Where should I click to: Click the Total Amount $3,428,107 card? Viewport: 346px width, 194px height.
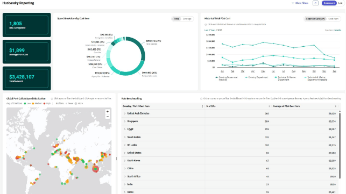[27, 78]
